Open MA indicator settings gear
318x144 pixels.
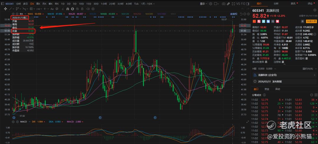13,14
